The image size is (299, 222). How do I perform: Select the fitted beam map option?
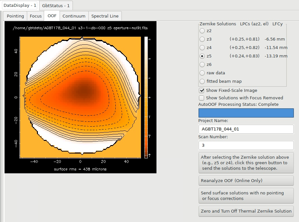(x=202, y=81)
